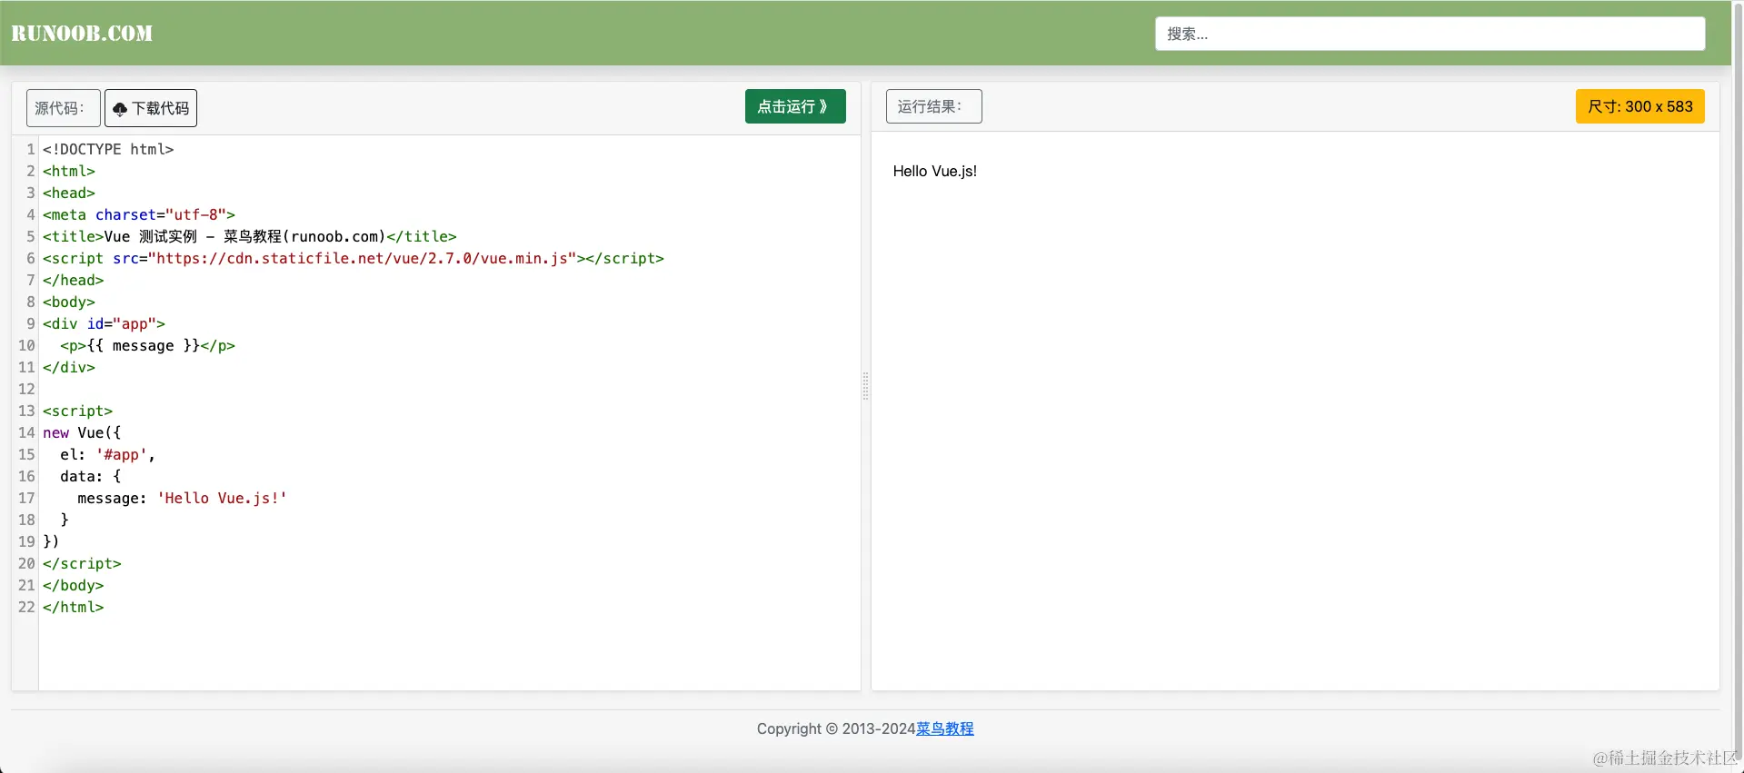Click the {{ message }} paragraph line
This screenshot has height=773, width=1744.
point(147,345)
